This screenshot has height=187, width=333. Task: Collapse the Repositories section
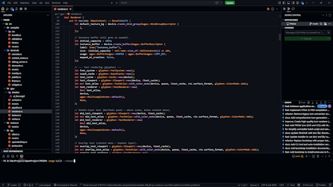click(x=283, y=20)
